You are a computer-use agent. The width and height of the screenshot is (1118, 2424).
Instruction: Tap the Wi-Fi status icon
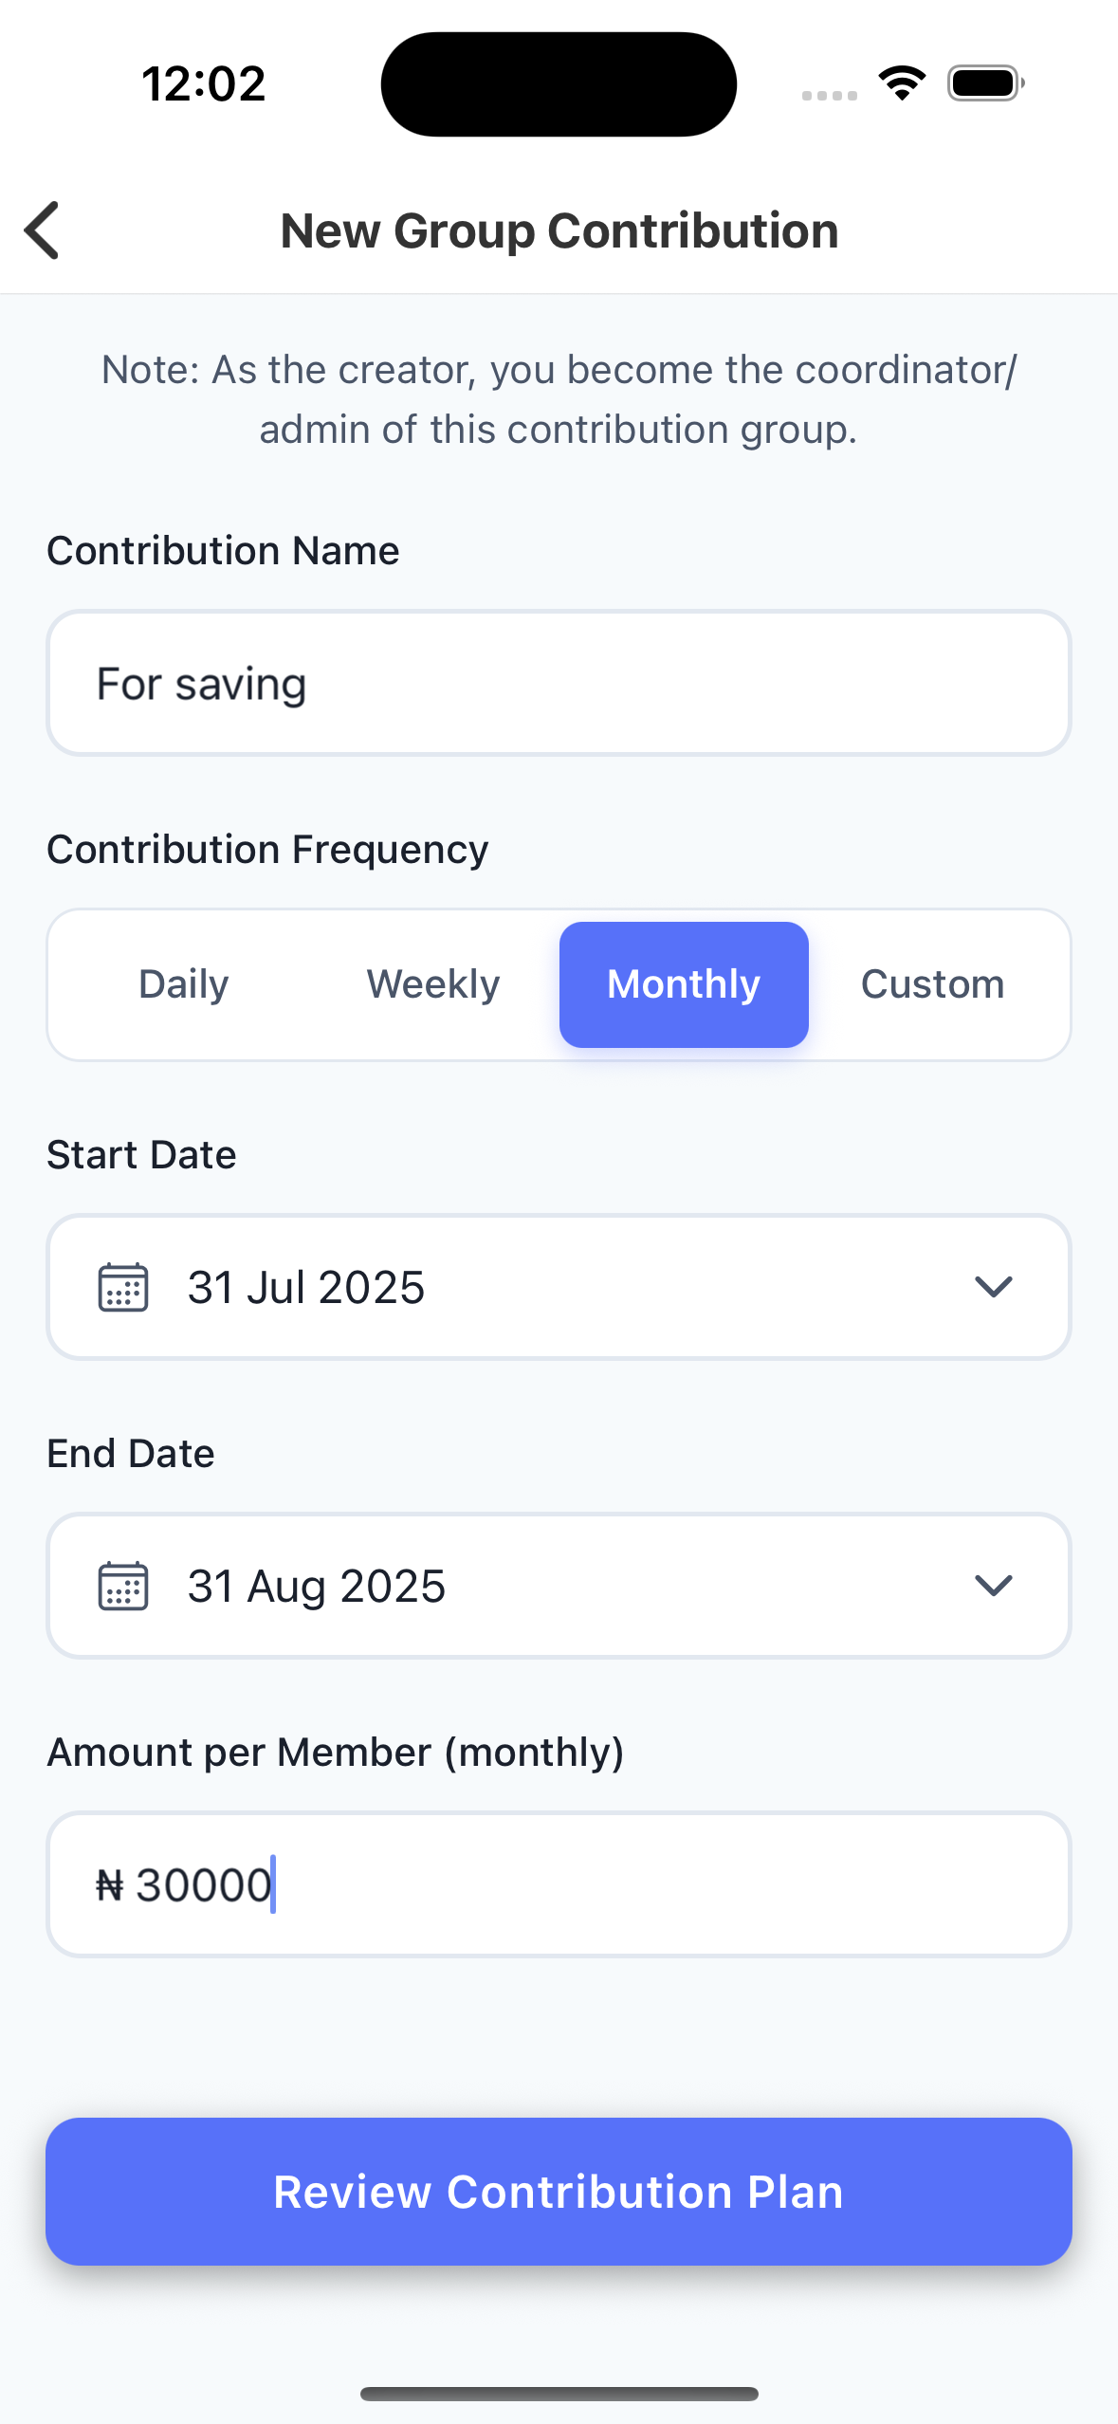[x=902, y=83]
